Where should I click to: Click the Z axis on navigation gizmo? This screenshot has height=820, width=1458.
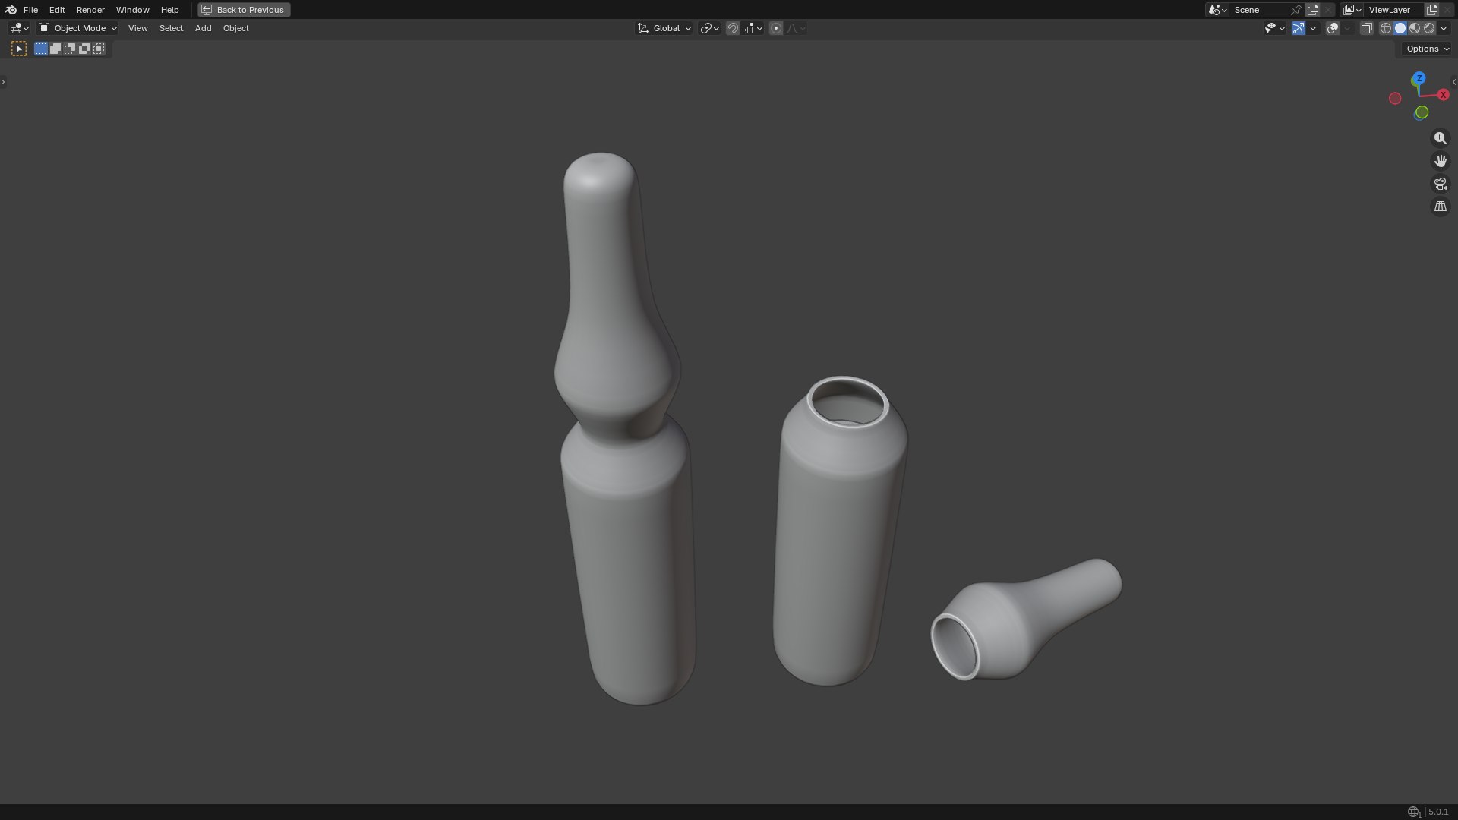click(x=1419, y=78)
